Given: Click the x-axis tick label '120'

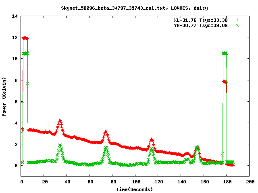Looking at the screenshot, I should [159, 182].
